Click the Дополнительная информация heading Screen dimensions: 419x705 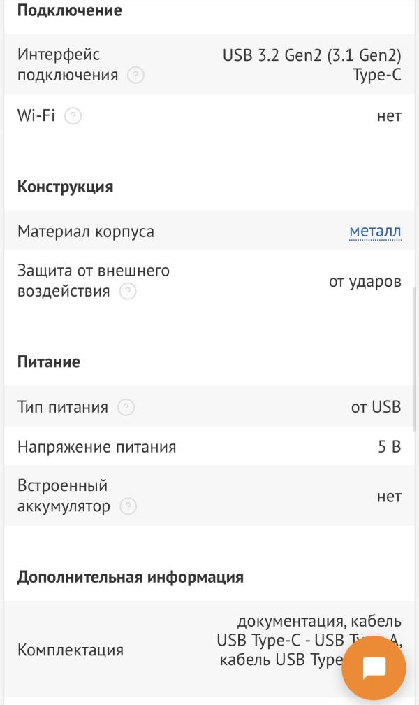tap(130, 577)
